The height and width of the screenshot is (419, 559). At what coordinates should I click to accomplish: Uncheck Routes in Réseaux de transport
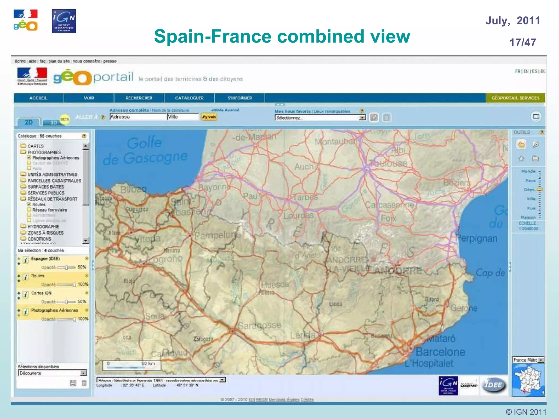[29, 204]
